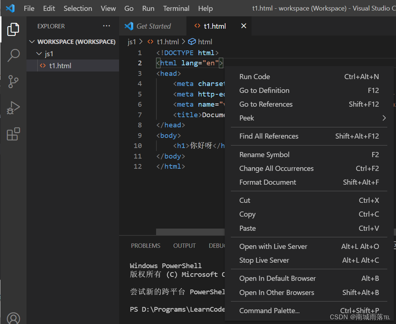This screenshot has height=324, width=396.
Task: Click t1.html breadcrumb segment
Action: [x=167, y=42]
